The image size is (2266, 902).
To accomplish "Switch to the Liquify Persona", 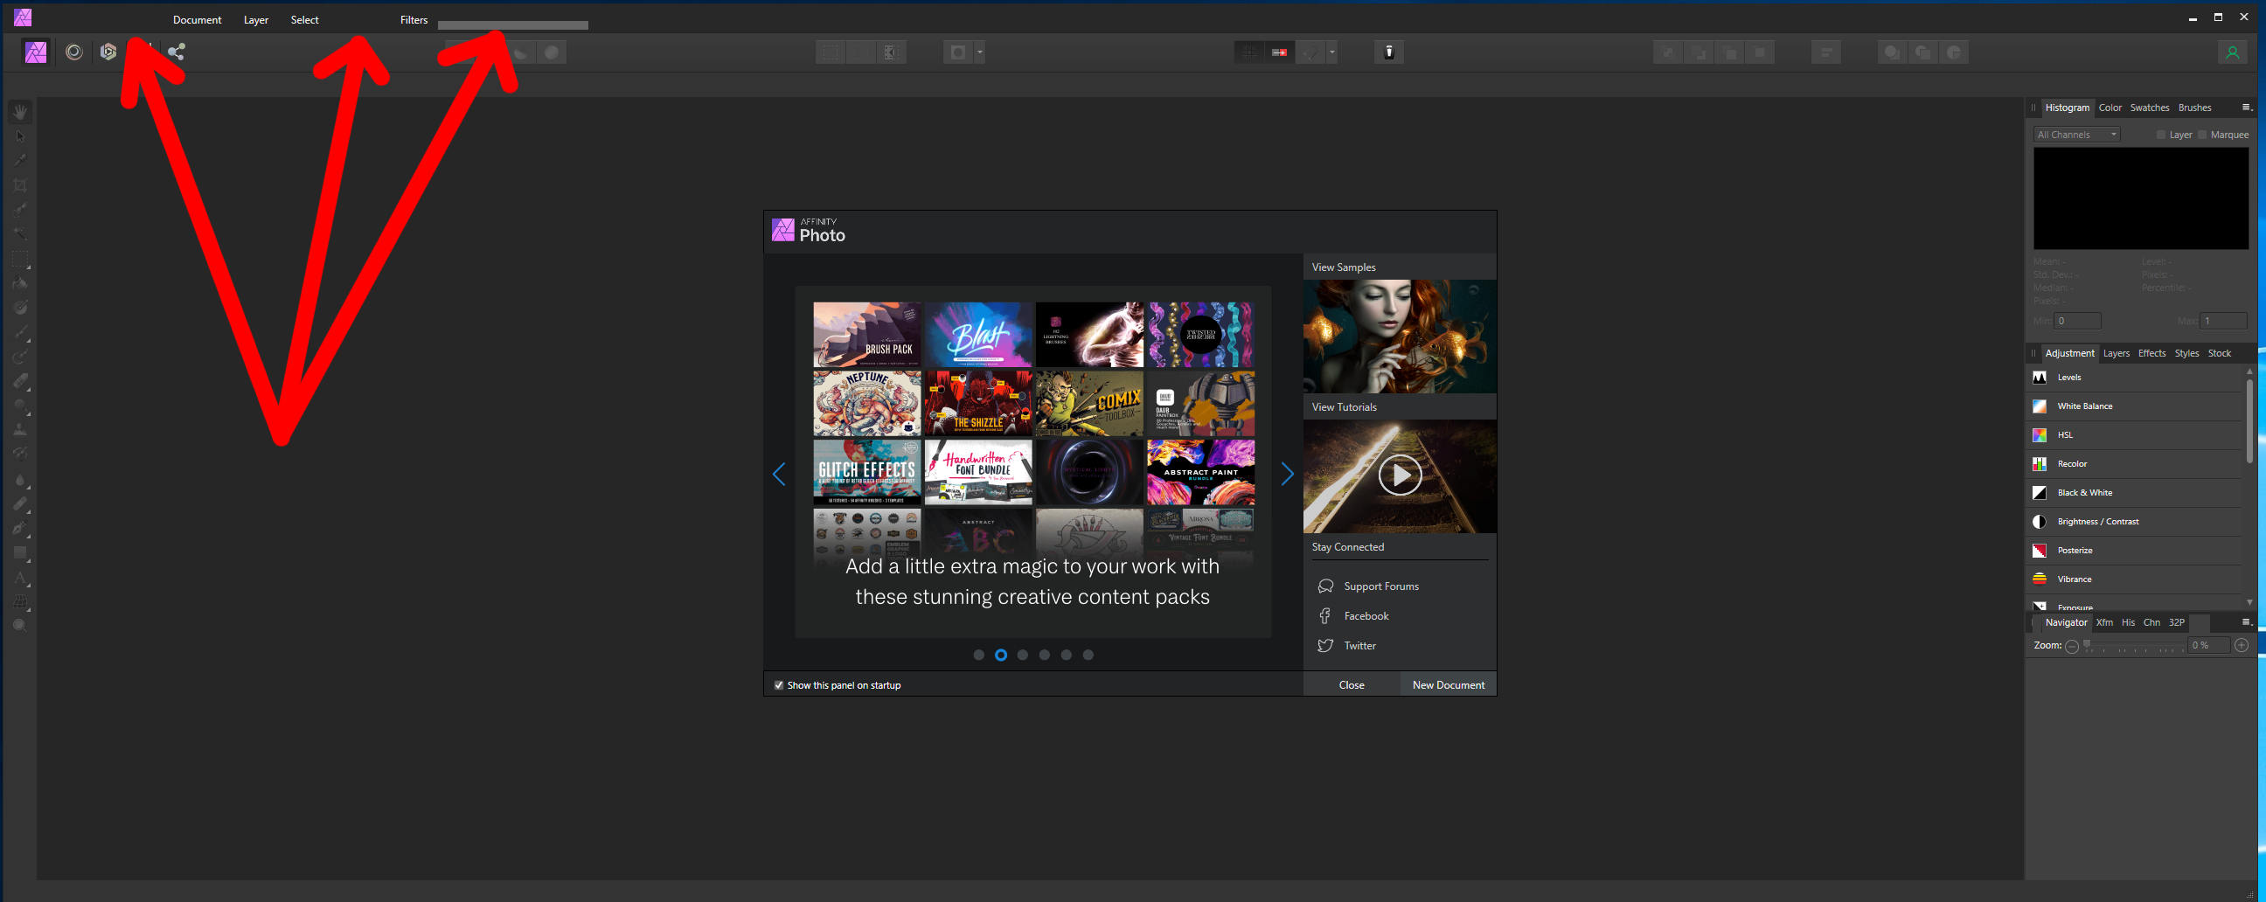I will [x=74, y=52].
